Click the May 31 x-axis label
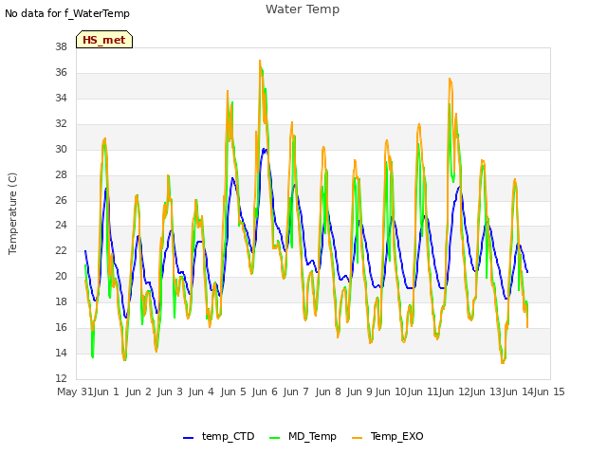This screenshot has height=455, width=607. tap(75, 391)
